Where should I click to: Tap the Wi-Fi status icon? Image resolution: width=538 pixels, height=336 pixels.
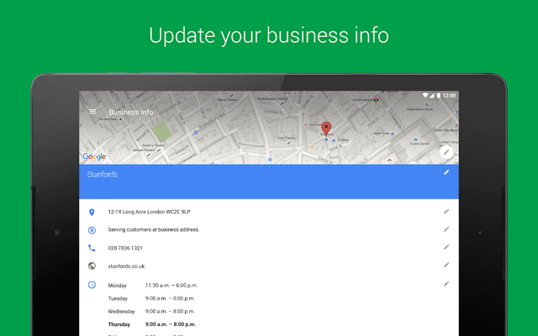pos(425,95)
